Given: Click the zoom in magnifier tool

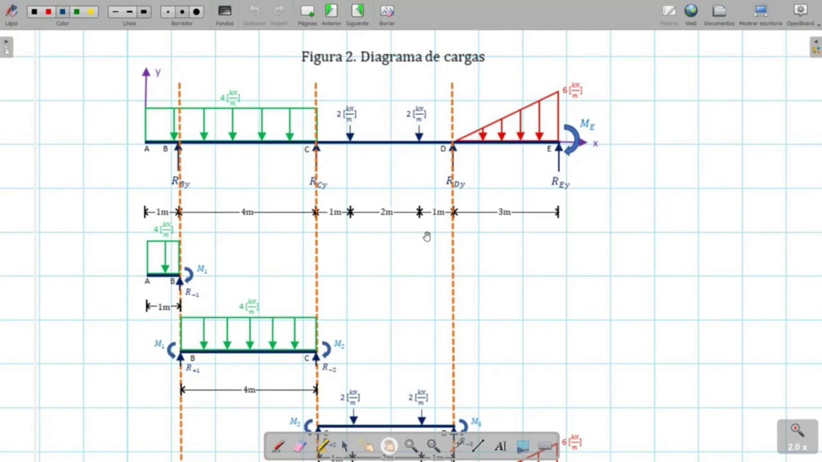Looking at the screenshot, I should [x=411, y=446].
